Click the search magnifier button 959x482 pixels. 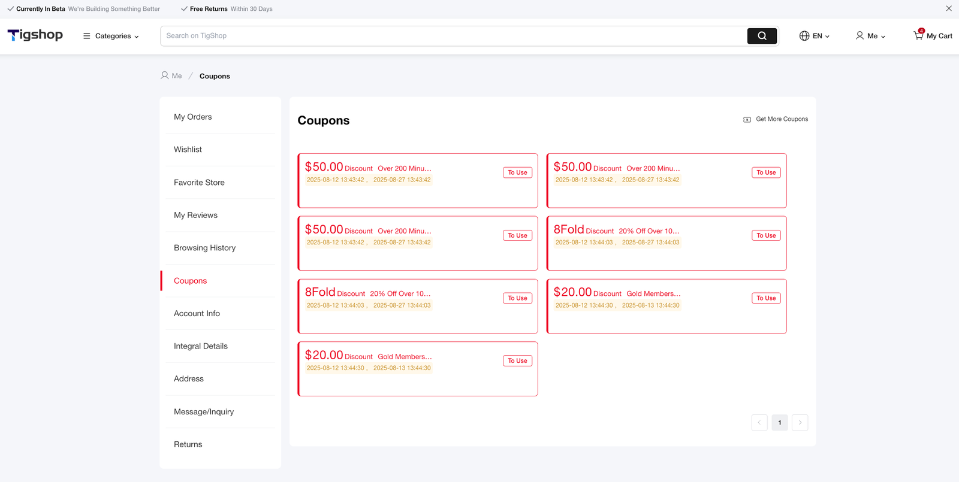pos(762,36)
